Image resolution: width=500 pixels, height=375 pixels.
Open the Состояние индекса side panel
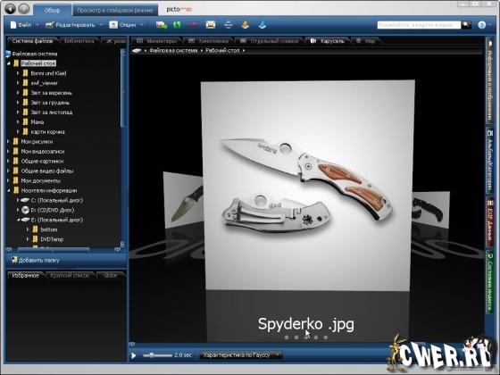(490, 283)
